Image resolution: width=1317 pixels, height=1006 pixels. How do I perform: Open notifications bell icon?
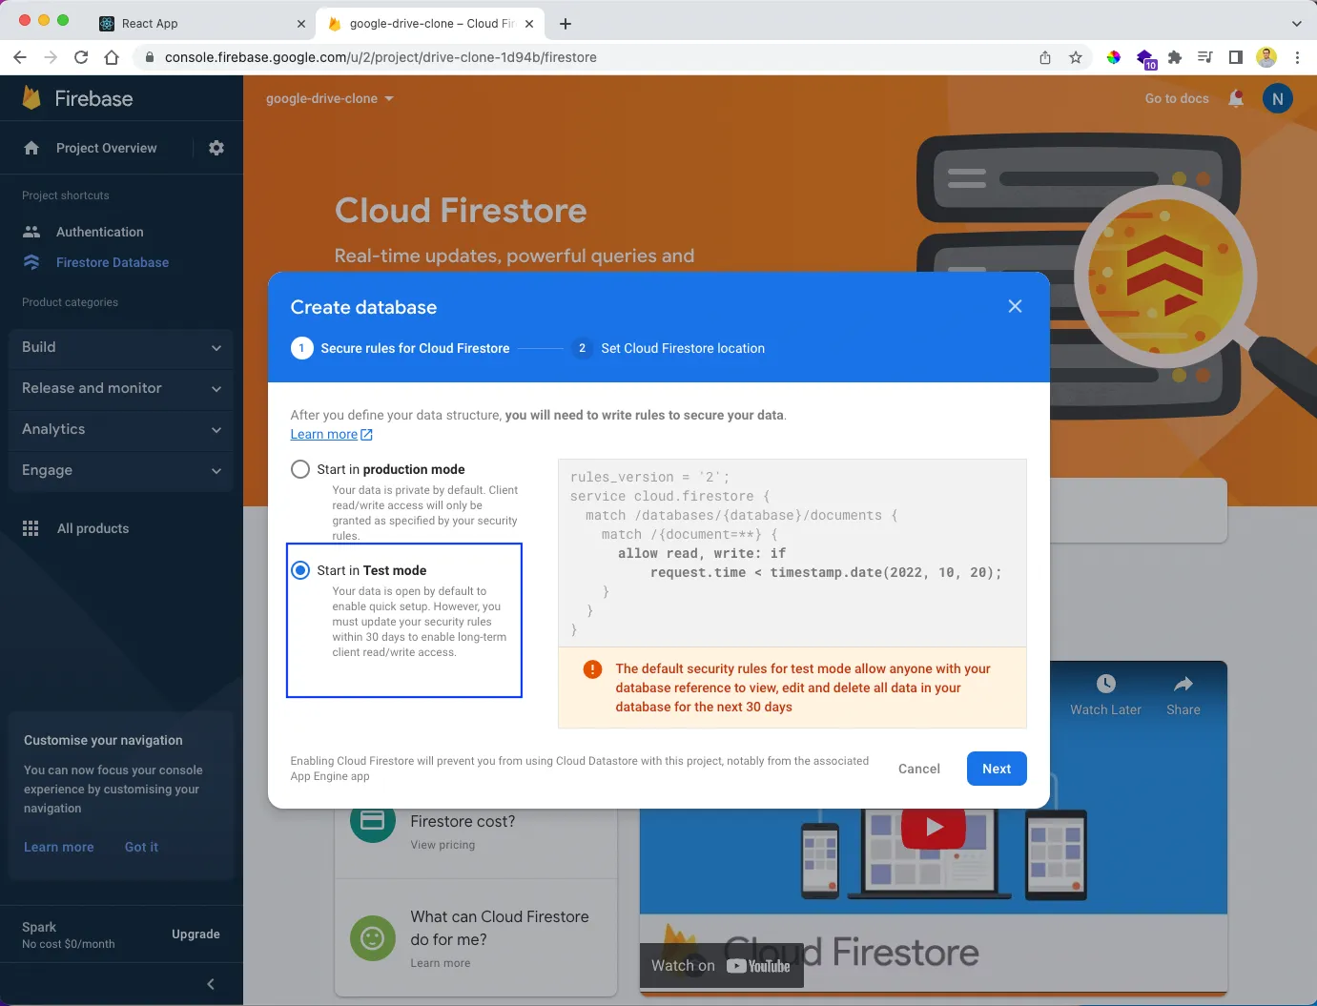pos(1236,98)
